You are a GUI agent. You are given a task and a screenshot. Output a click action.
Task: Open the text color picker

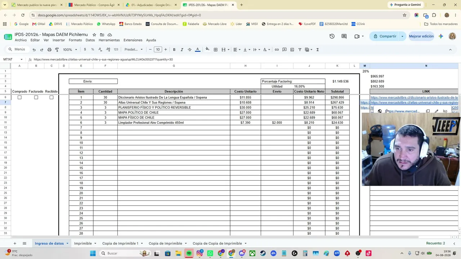coord(197,50)
